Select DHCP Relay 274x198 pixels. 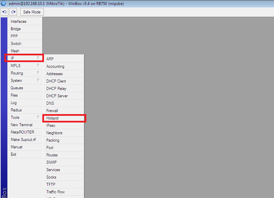point(63,89)
